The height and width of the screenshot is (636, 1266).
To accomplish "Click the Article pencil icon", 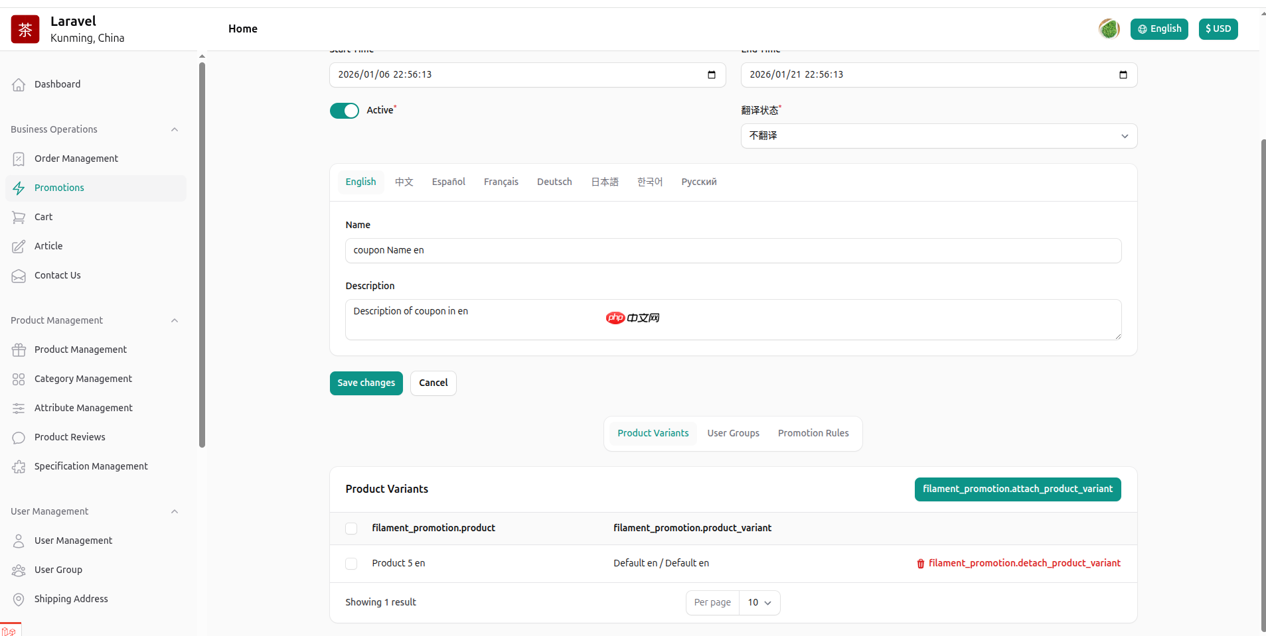I will [19, 246].
